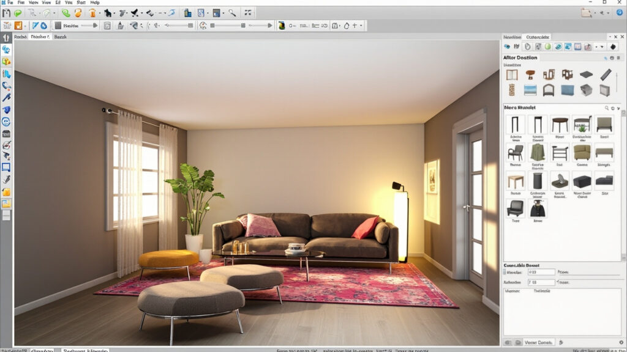Select the green chat/comment toolbar icon
Viewport: 627px width, 352px height.
pos(17,12)
